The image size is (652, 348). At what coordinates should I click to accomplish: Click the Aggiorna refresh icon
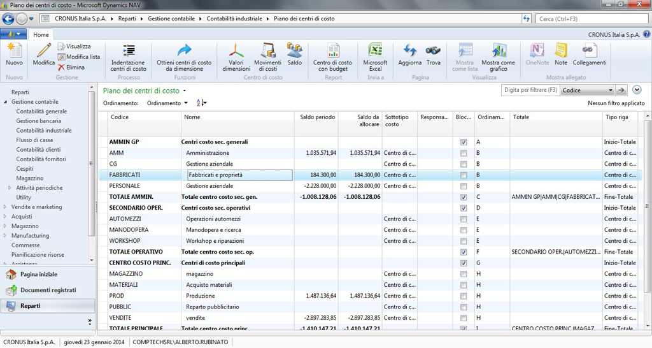[409, 52]
